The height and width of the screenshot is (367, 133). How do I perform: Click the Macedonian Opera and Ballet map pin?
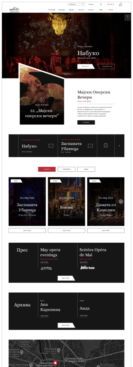pyautogui.click(x=55, y=363)
